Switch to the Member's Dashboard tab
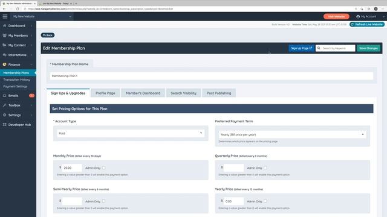The width and height of the screenshot is (387, 217). click(x=143, y=93)
